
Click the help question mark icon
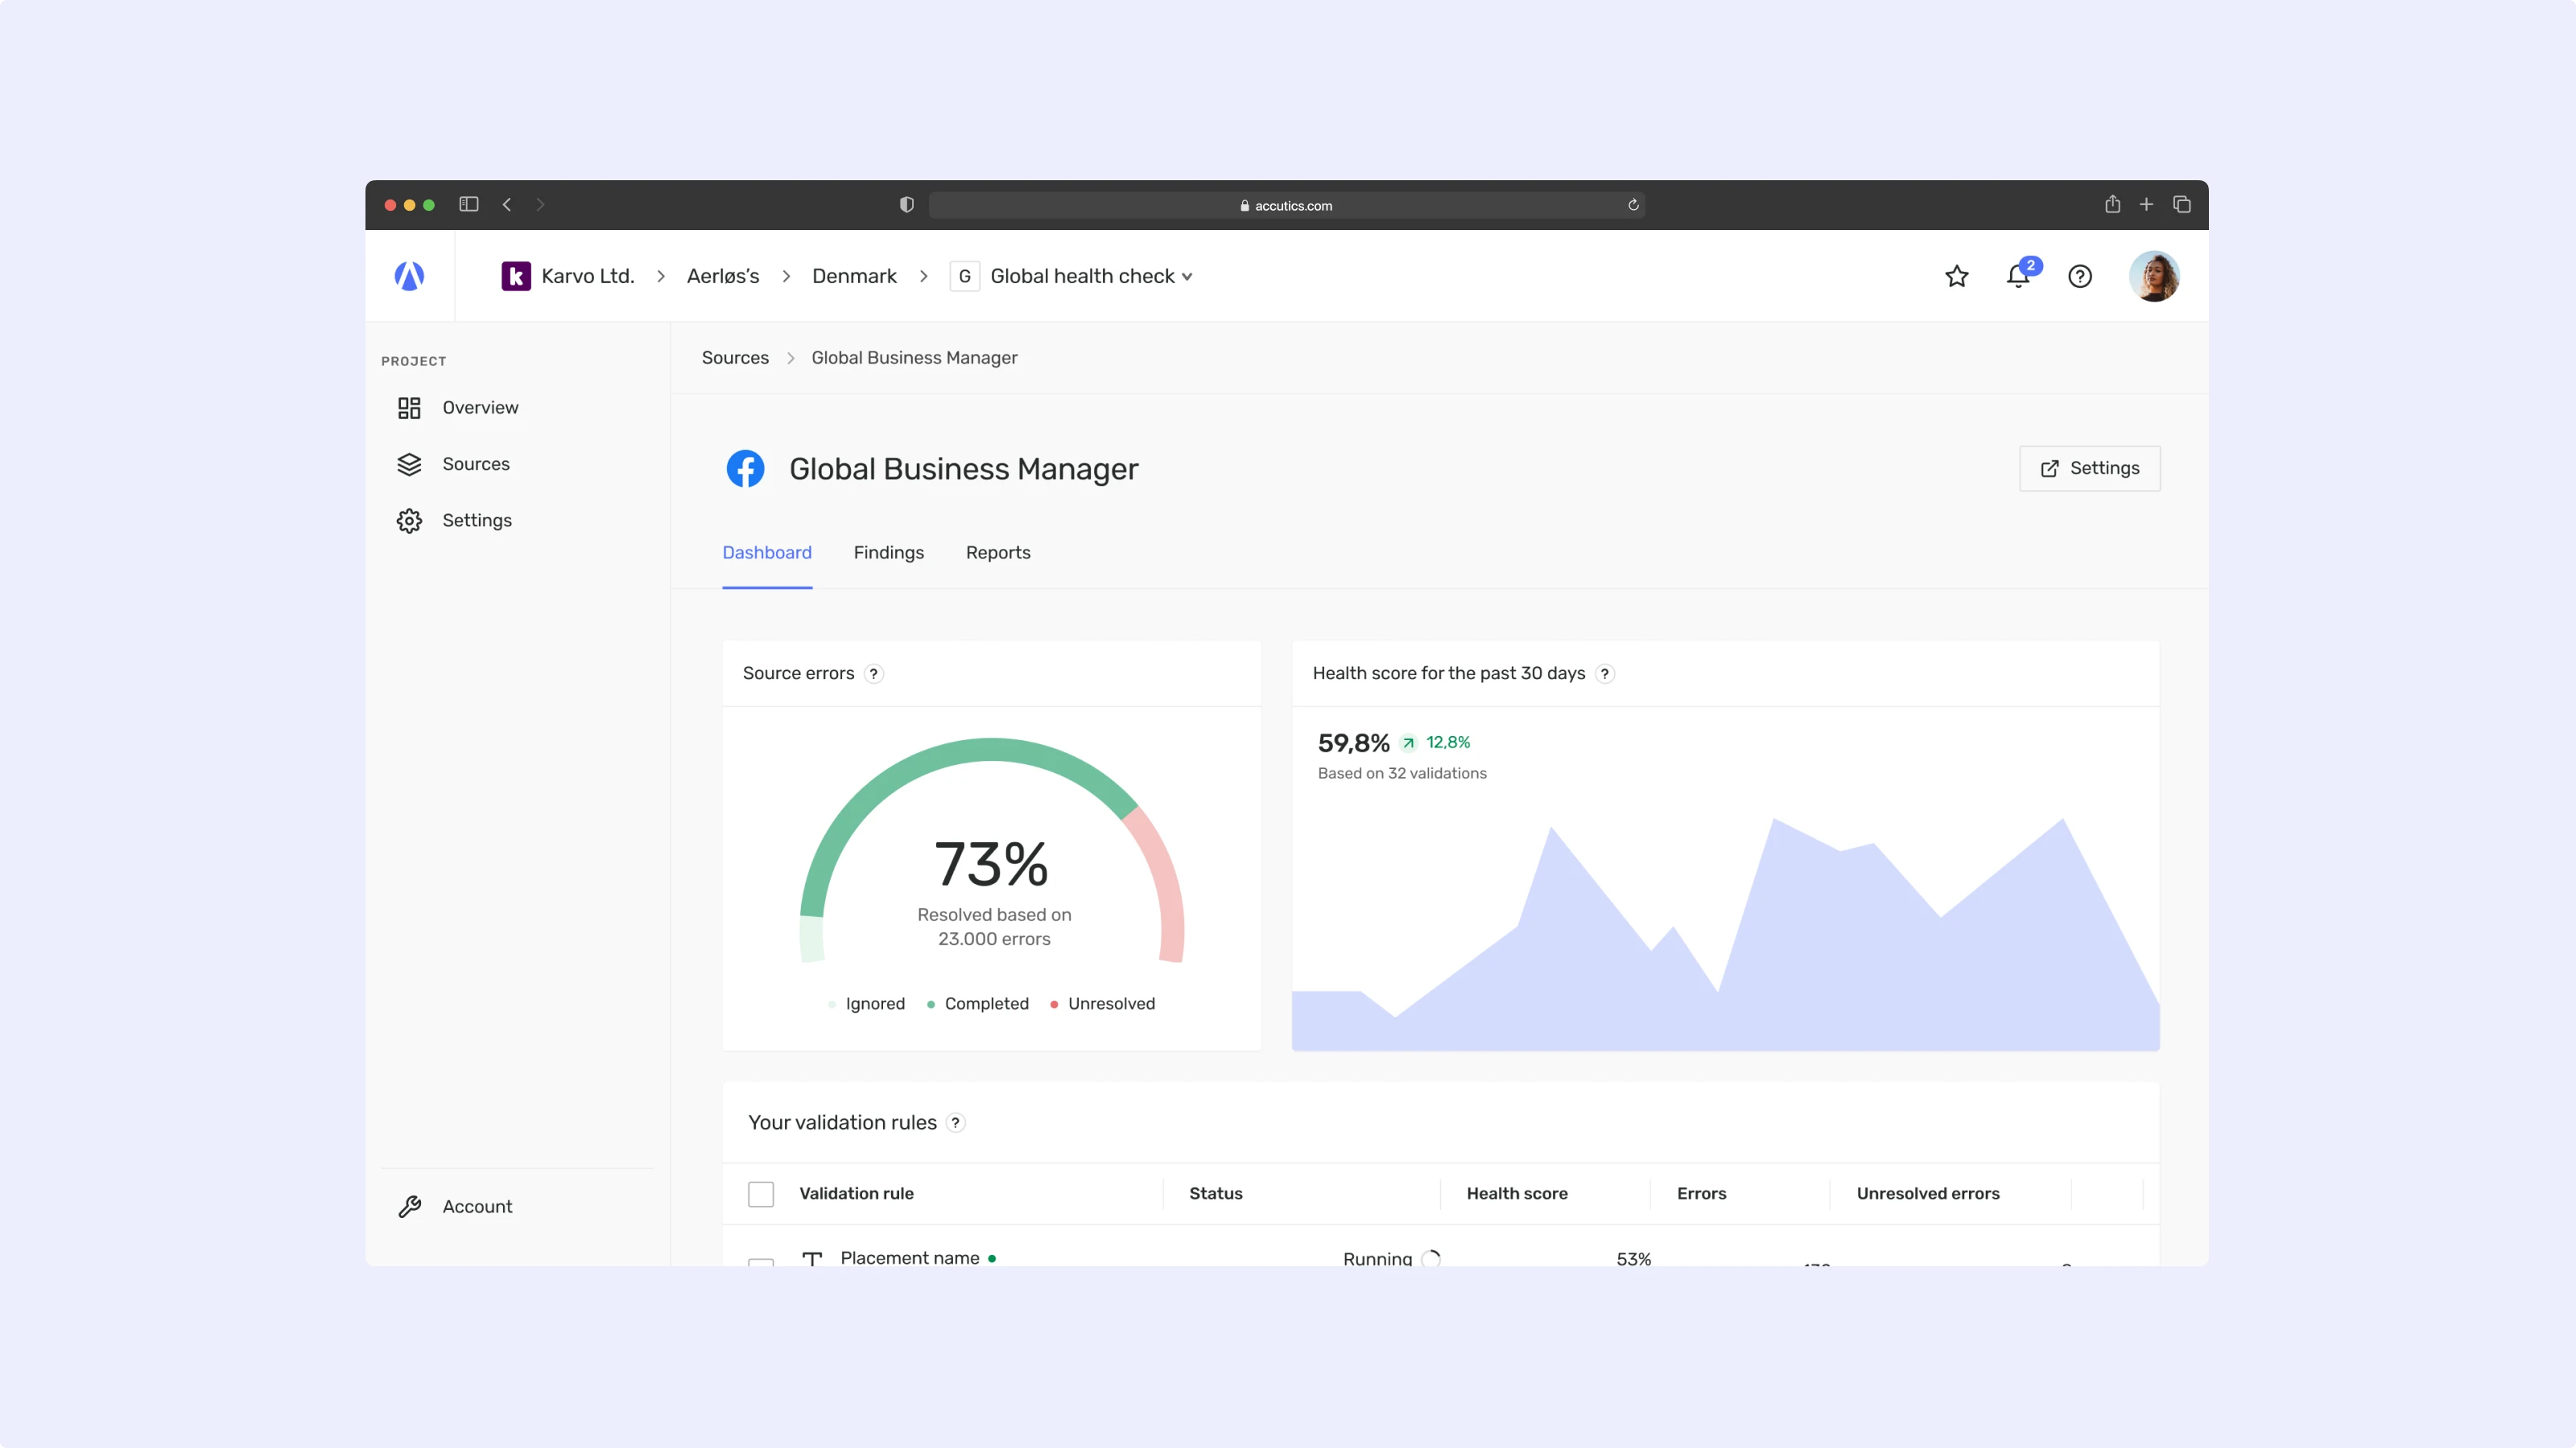2080,276
